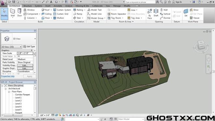Open the Architecture ribbon tab
The image size is (215, 121).
15,6
